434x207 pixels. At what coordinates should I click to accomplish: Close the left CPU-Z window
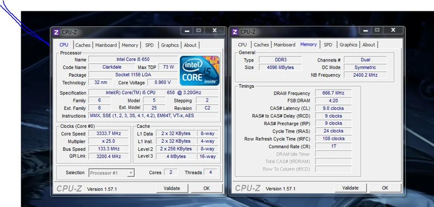(214, 31)
